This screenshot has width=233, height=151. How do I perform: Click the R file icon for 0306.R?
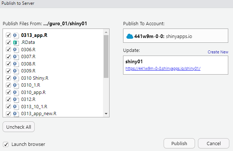click(16, 50)
